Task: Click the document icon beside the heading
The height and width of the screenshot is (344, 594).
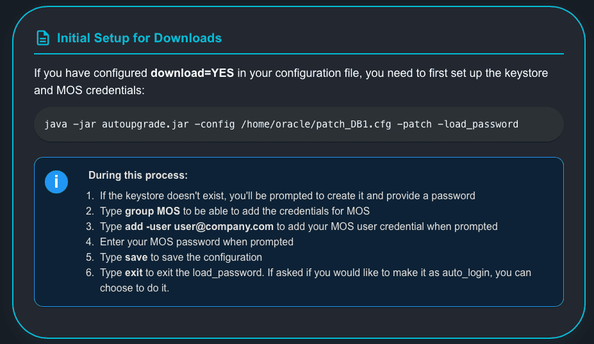Action: 42,38
